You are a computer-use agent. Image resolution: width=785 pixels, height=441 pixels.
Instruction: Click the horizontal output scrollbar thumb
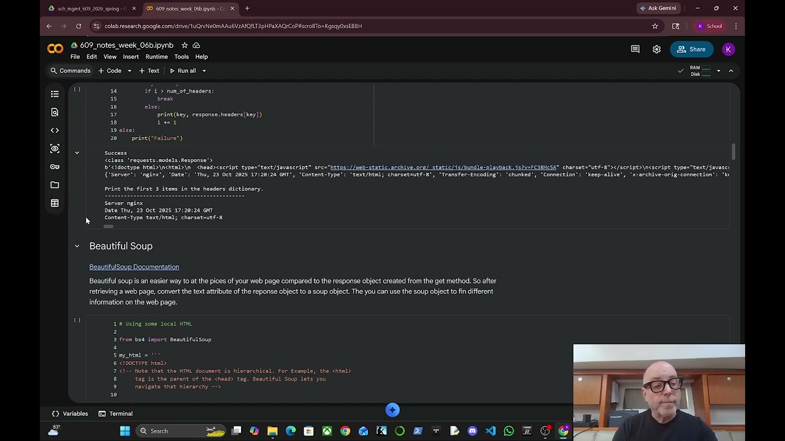tap(109, 226)
